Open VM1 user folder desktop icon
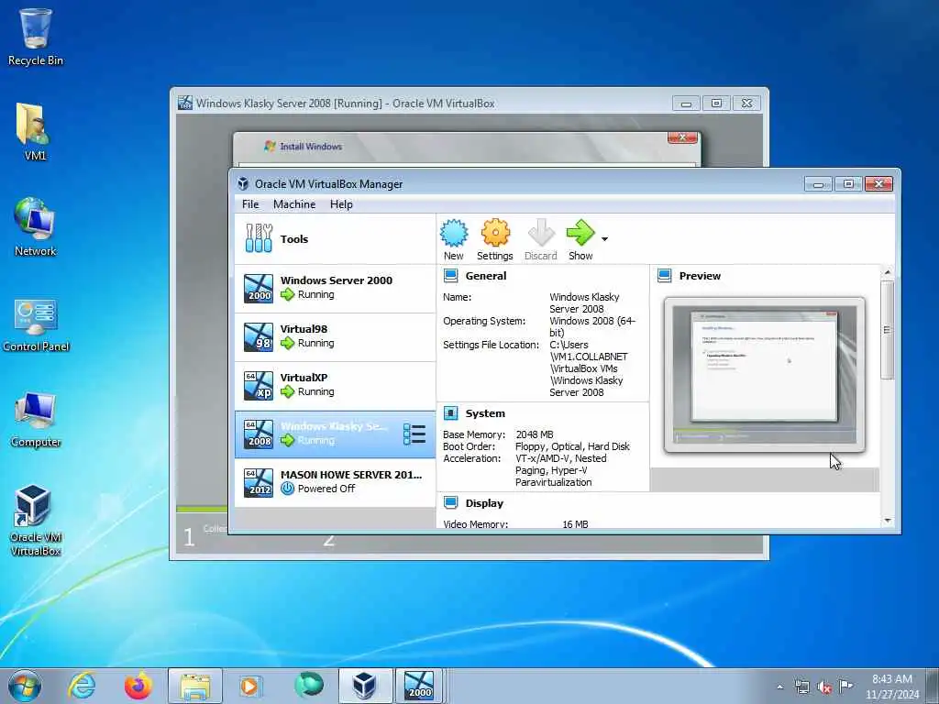Screen dimensions: 939x704 point(35,131)
